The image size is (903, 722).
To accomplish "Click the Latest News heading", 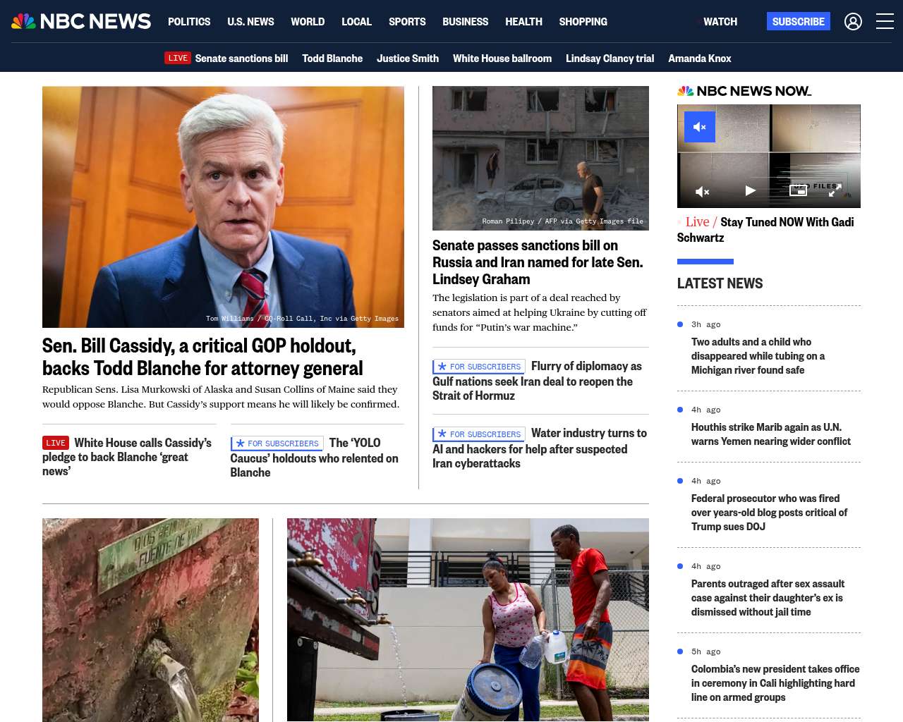I will (720, 283).
